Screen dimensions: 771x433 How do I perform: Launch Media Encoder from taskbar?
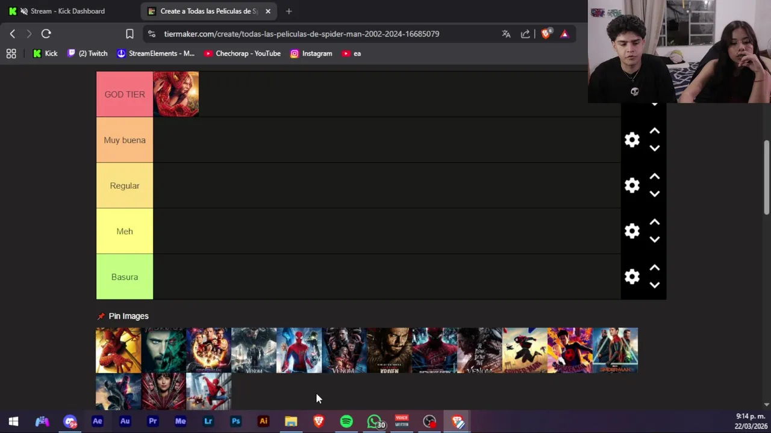[180, 422]
